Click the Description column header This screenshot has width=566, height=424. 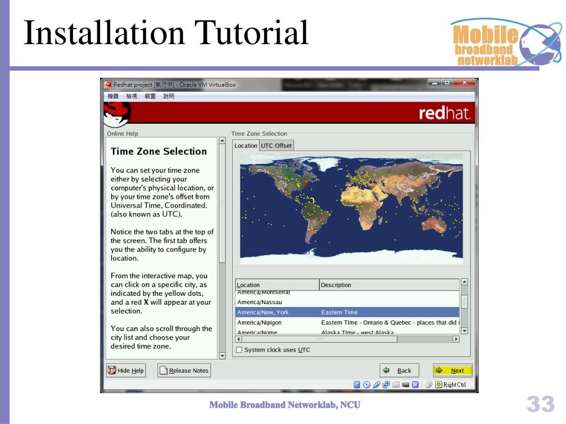390,285
